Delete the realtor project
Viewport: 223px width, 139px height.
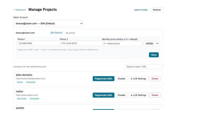[155, 95]
